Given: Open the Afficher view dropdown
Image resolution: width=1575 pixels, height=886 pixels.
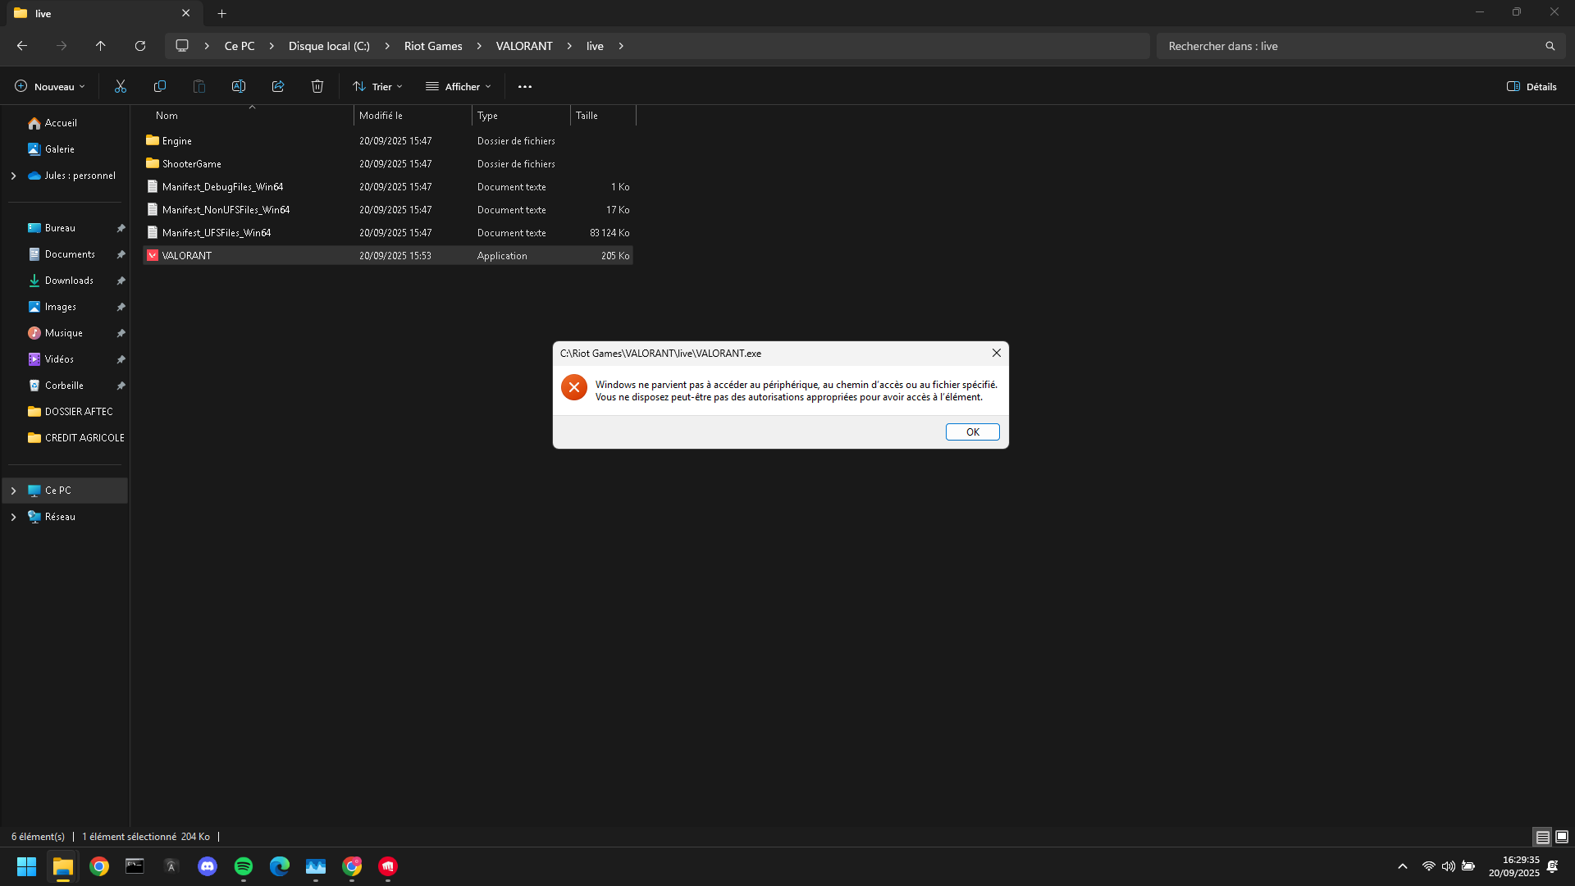Looking at the screenshot, I should (459, 86).
